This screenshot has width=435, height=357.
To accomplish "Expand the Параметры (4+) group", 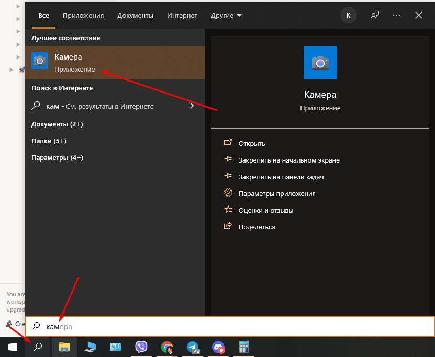I will click(x=57, y=157).
